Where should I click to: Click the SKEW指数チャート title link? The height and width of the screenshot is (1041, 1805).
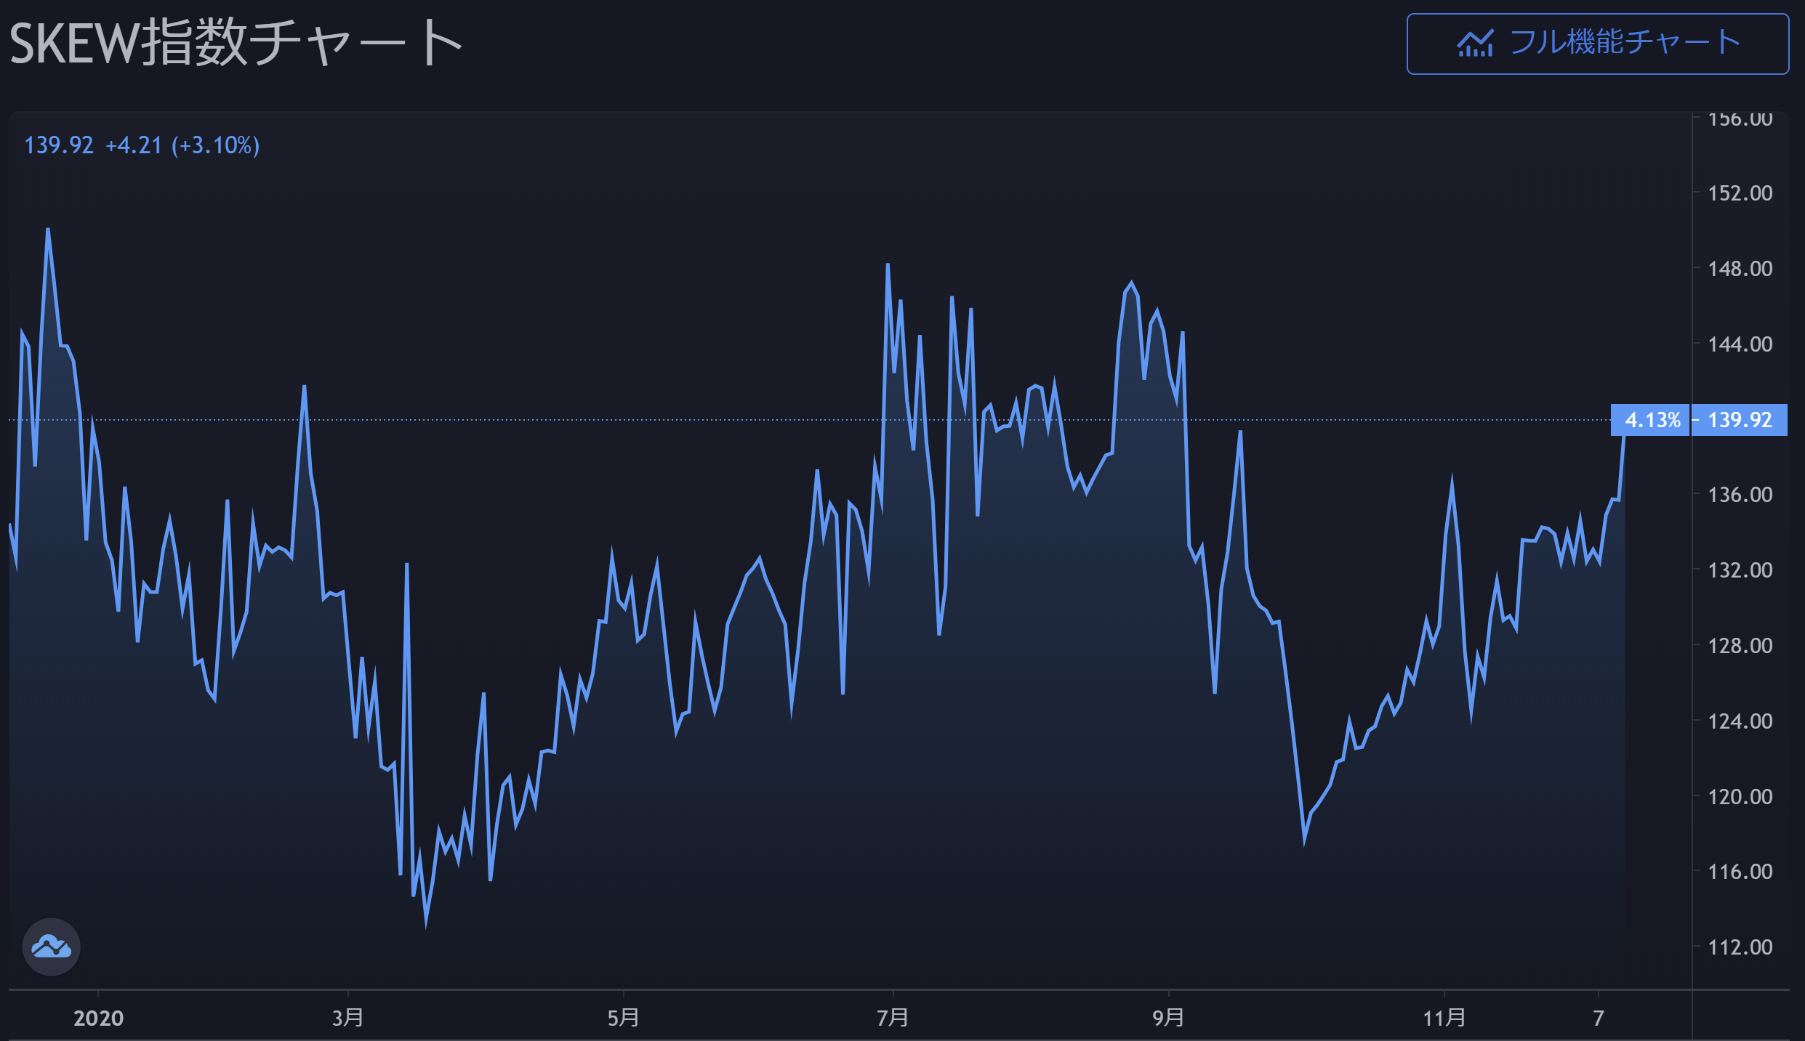(236, 44)
